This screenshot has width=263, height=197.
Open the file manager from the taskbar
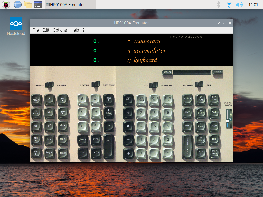click(28, 5)
